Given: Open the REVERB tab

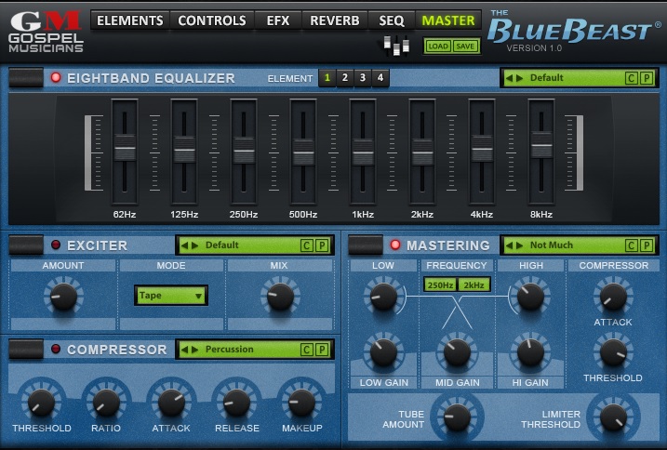Looking at the screenshot, I should coord(334,20).
